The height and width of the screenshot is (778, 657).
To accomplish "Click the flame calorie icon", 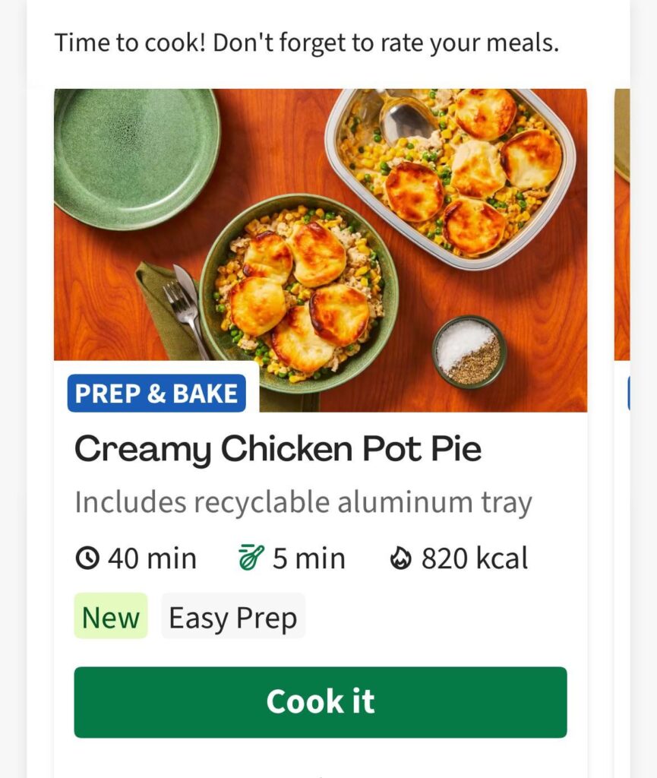I will (400, 558).
